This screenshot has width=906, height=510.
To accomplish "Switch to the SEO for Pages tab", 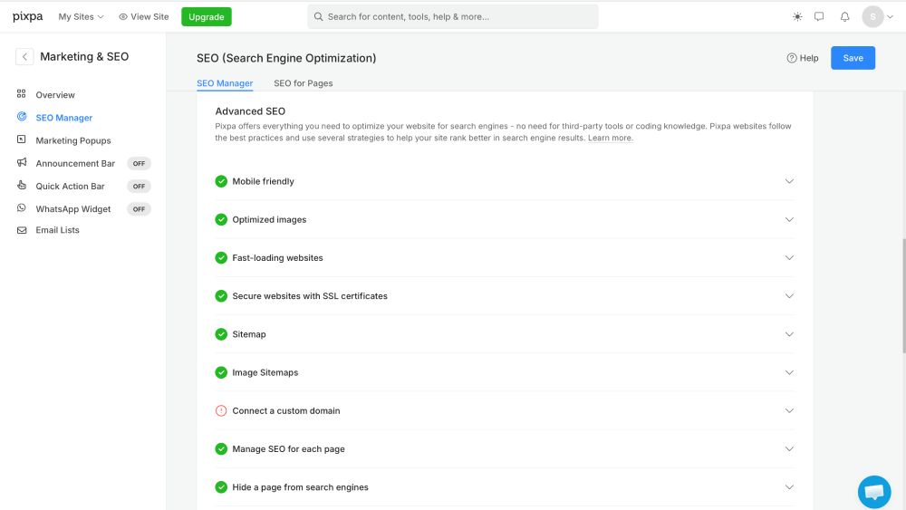I will [x=303, y=83].
